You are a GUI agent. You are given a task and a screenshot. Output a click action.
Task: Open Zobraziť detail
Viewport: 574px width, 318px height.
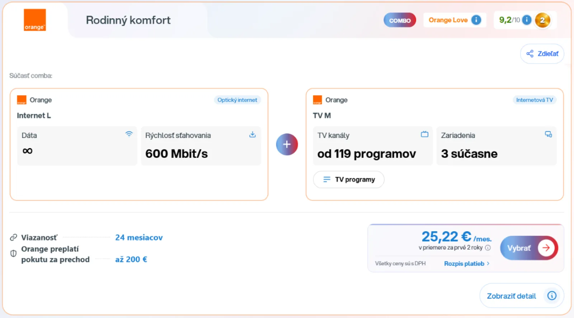522,296
